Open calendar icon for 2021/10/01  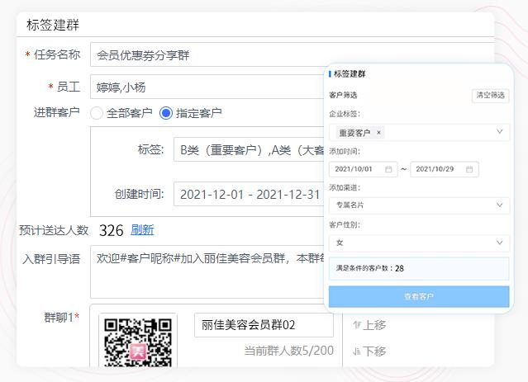[x=388, y=169]
